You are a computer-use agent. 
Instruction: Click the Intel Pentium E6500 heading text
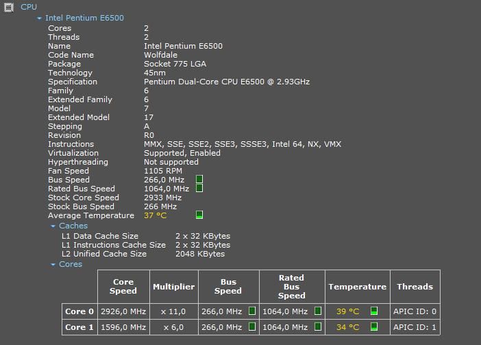coord(85,18)
